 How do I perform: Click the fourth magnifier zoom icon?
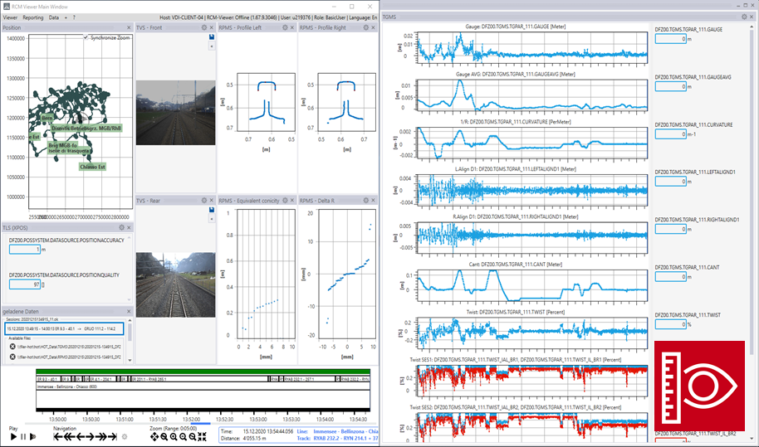click(x=193, y=436)
